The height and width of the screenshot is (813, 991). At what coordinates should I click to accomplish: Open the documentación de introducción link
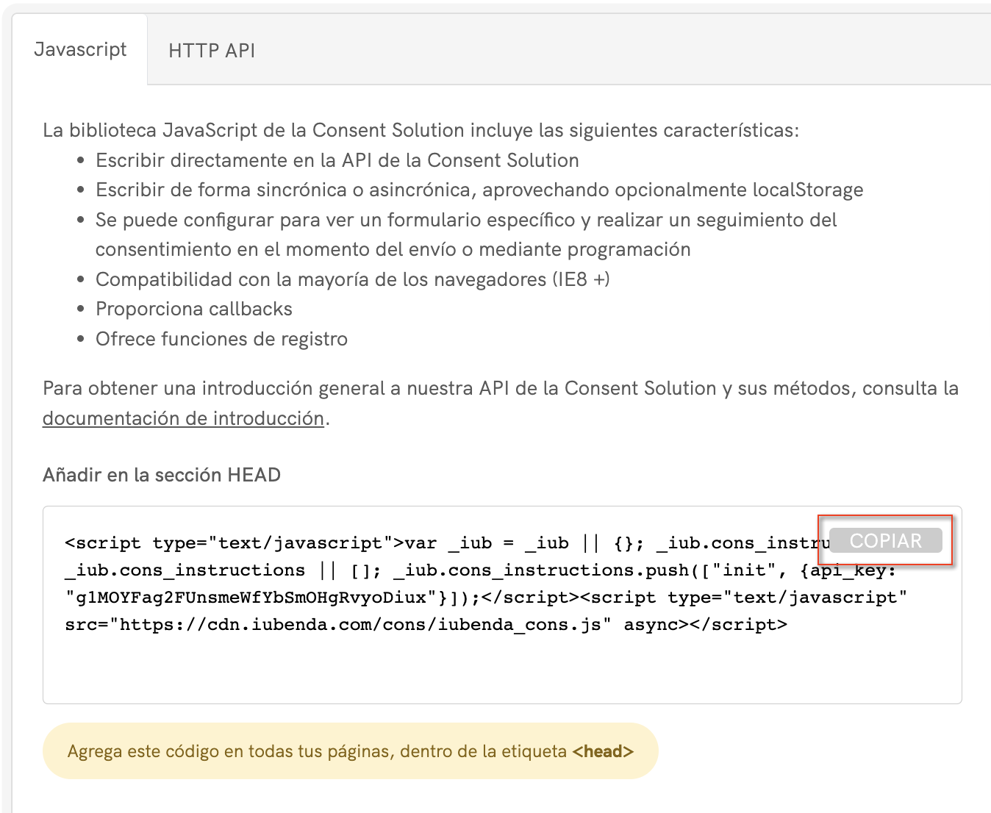coord(183,418)
